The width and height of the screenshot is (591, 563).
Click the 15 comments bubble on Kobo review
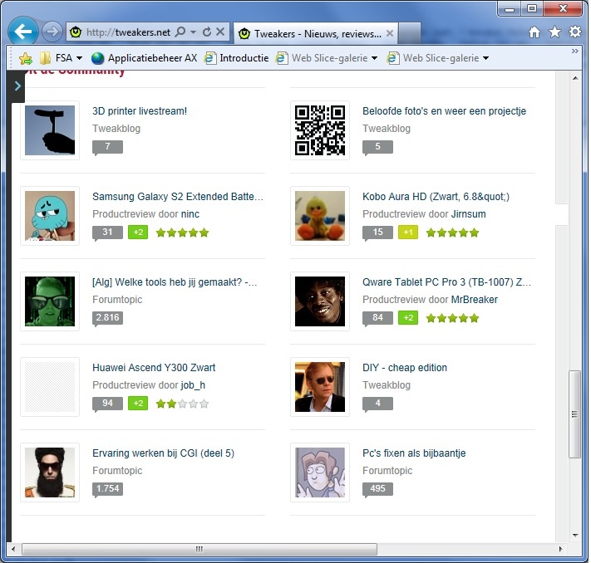point(377,233)
